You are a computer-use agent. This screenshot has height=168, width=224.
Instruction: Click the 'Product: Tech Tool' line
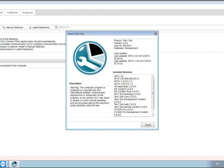pos(123,40)
